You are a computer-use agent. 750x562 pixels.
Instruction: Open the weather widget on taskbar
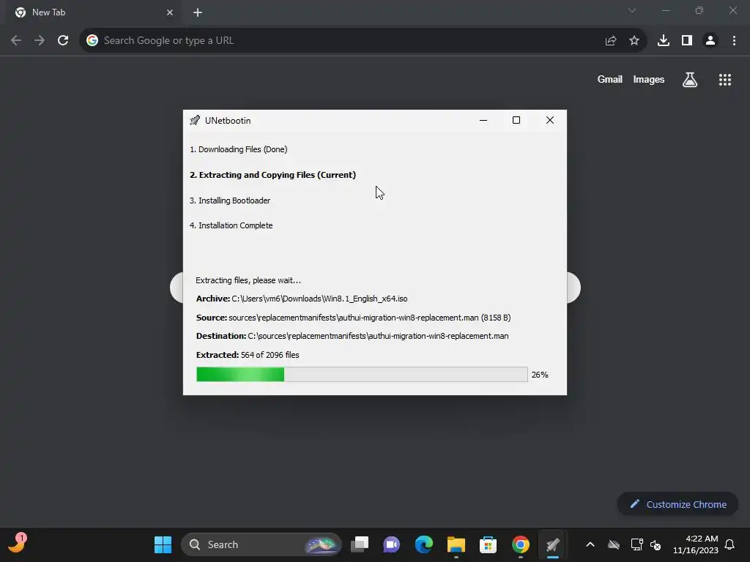17,544
